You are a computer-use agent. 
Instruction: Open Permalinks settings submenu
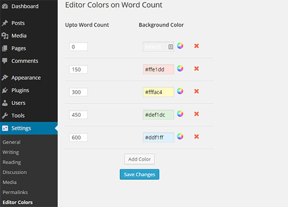coord(15,192)
